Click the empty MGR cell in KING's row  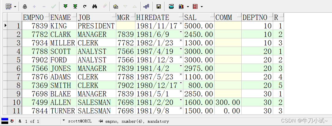[x=126, y=26]
